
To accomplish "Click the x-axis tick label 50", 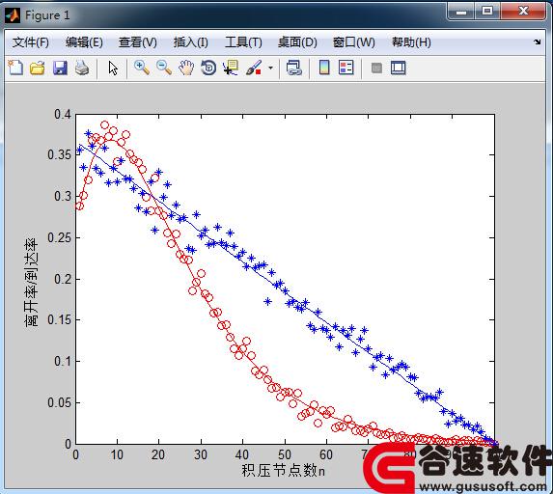I will [285, 454].
